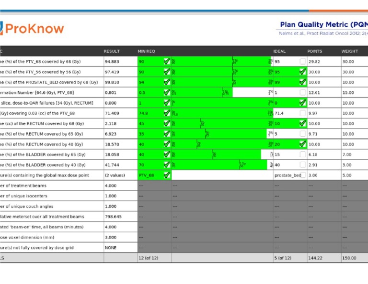This screenshot has width=368, height=284.
Task: Click empty ideal checkbox for Conformation Number row
Action: pos(303,92)
